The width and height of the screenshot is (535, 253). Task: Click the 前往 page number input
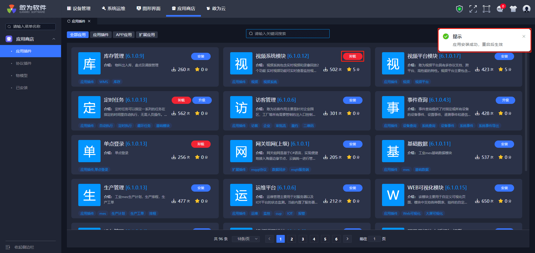click(x=374, y=239)
